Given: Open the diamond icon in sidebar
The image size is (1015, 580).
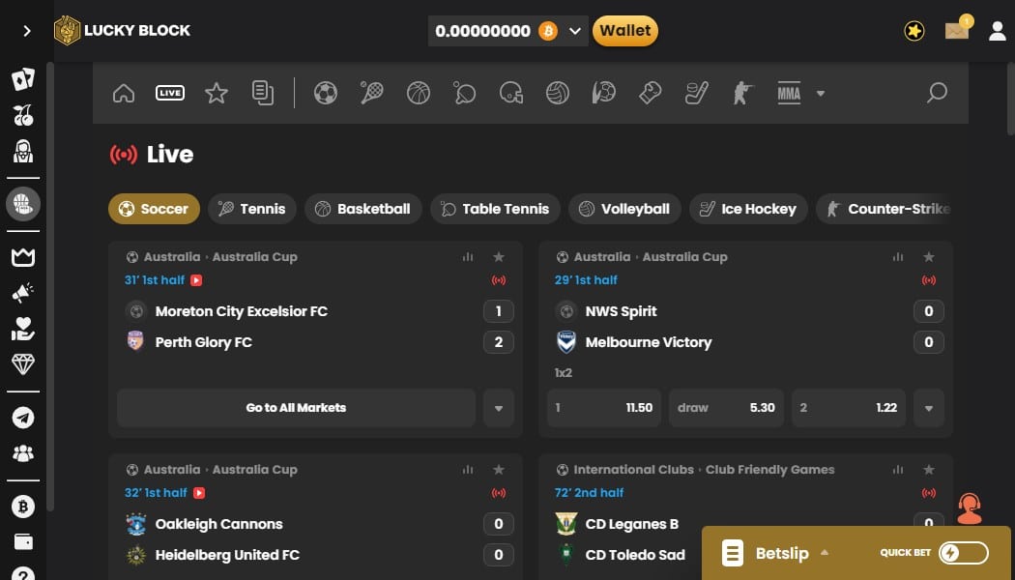Looking at the screenshot, I should coord(23,363).
